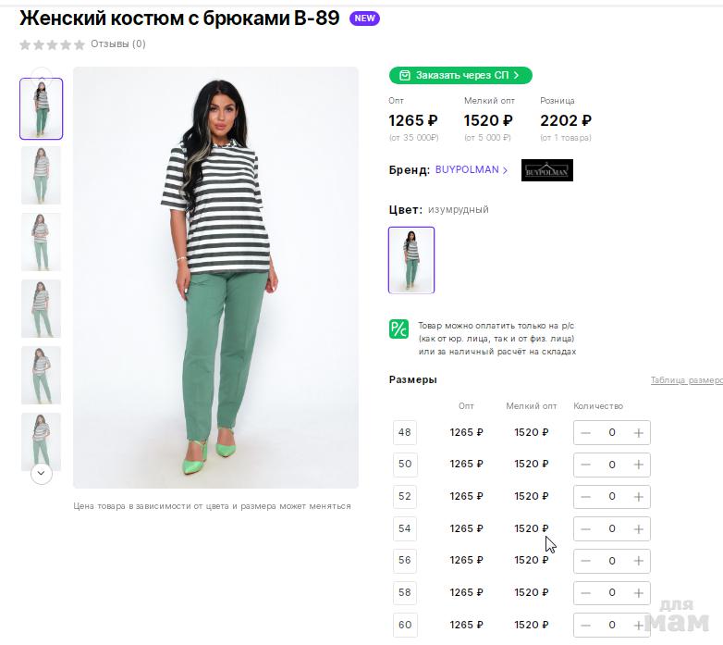Click the minus icon for size 50
The width and height of the screenshot is (723, 645).
[x=585, y=465]
